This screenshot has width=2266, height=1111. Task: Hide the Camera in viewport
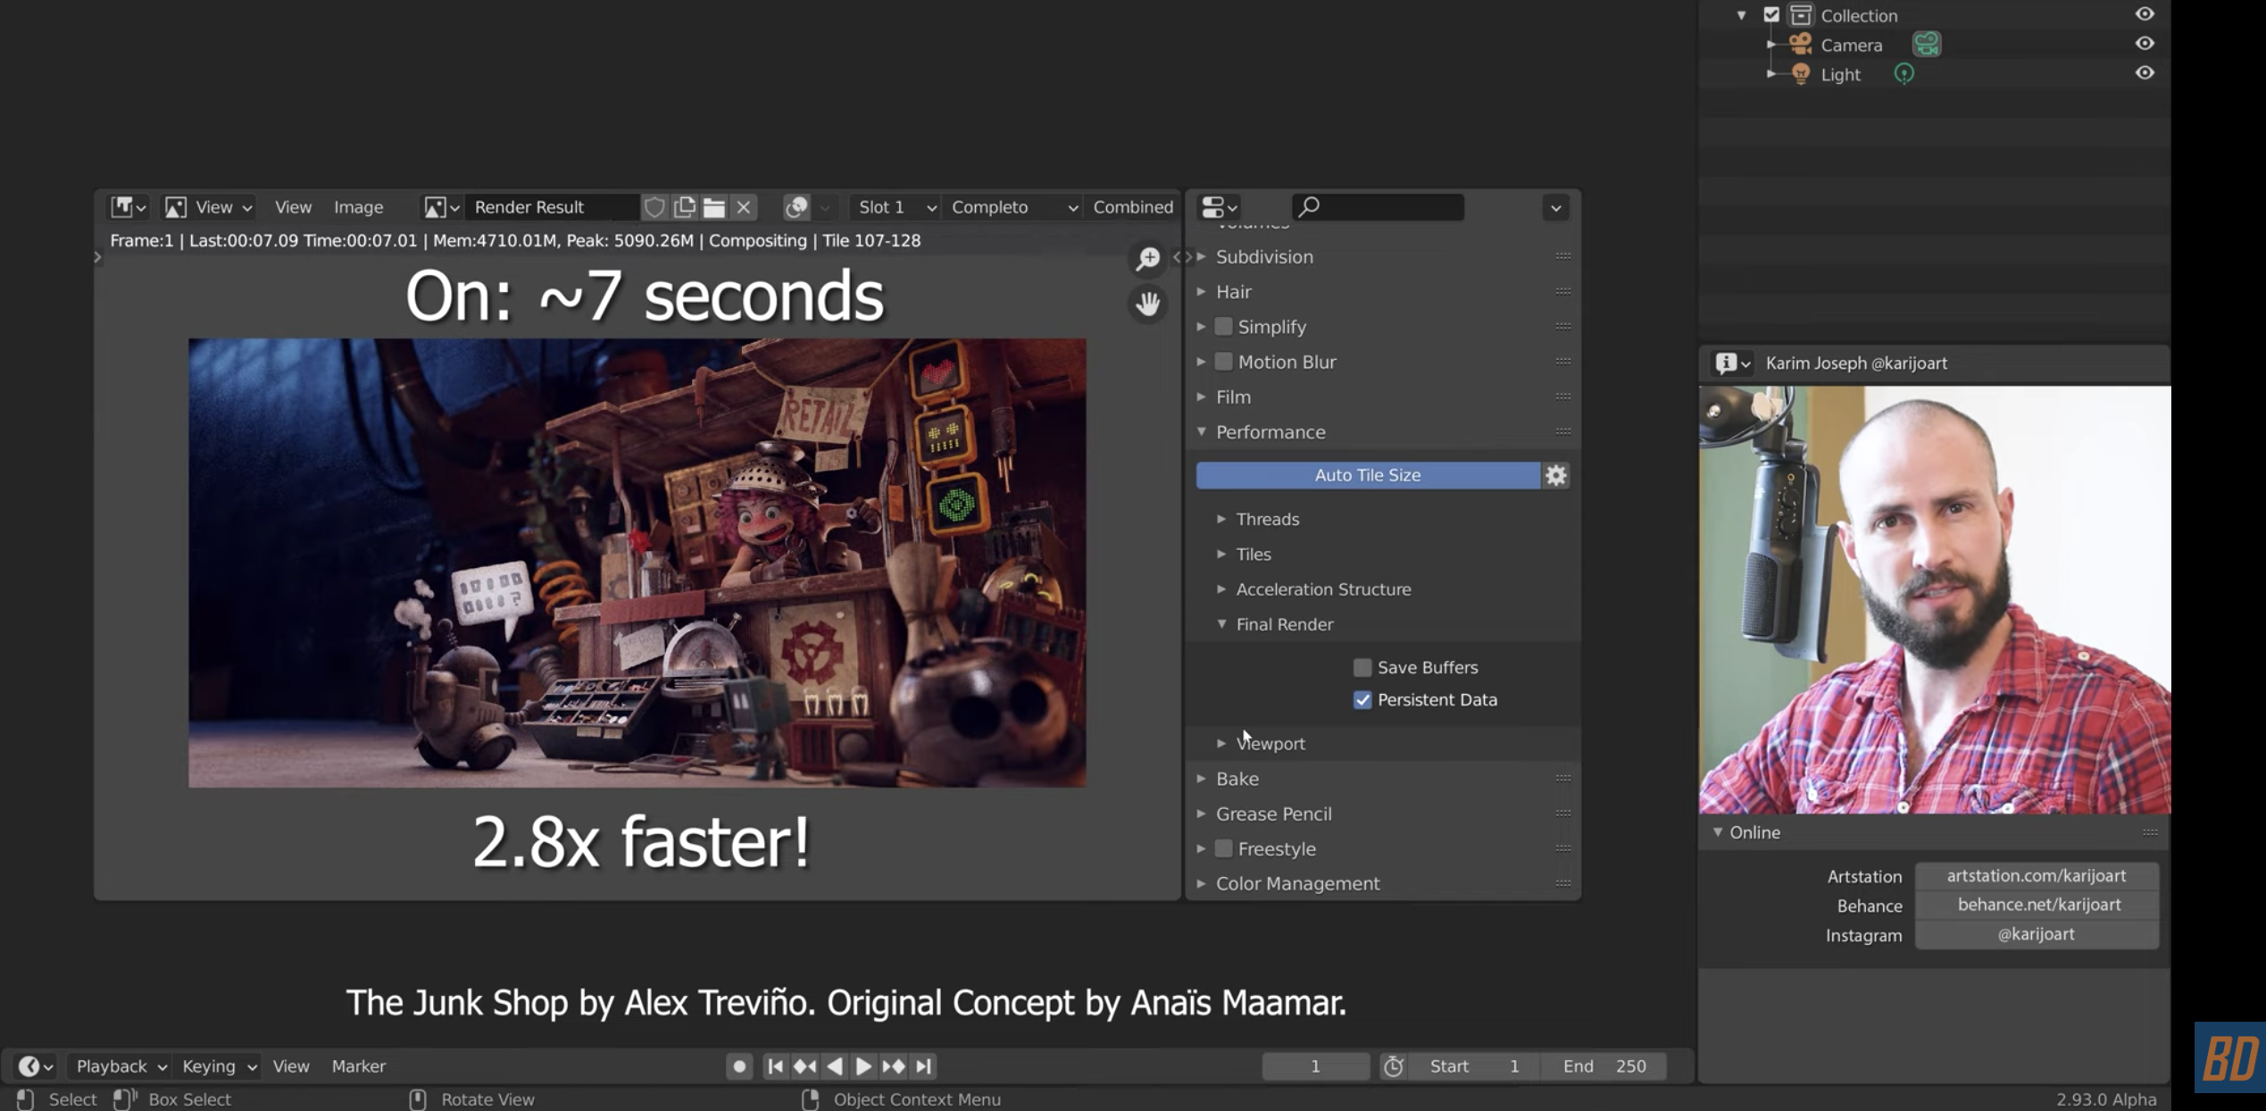(2145, 44)
